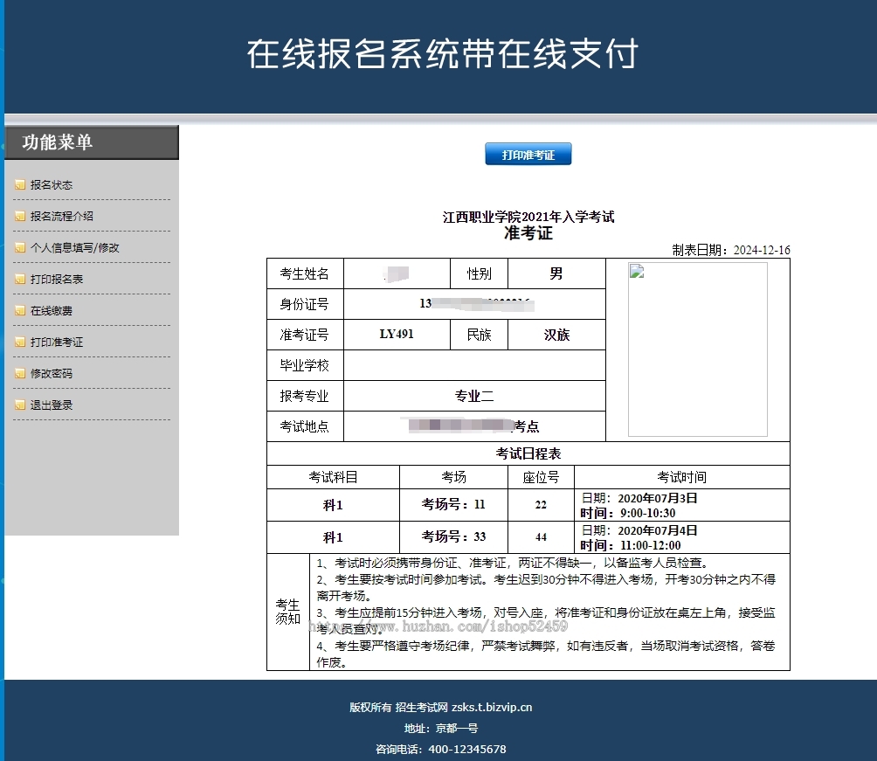Click the blue 打印准考证 button
The width and height of the screenshot is (877, 761).
coord(528,155)
